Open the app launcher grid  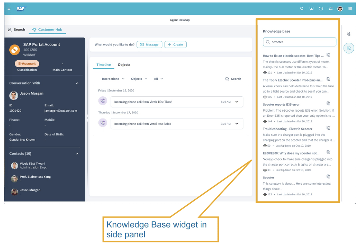click(350, 9)
